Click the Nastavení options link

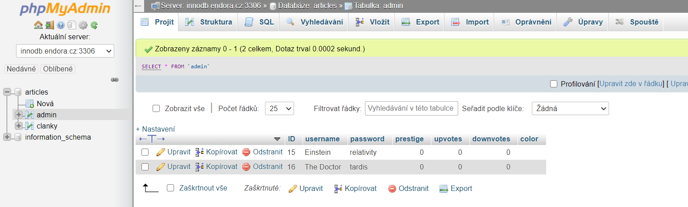click(x=155, y=129)
